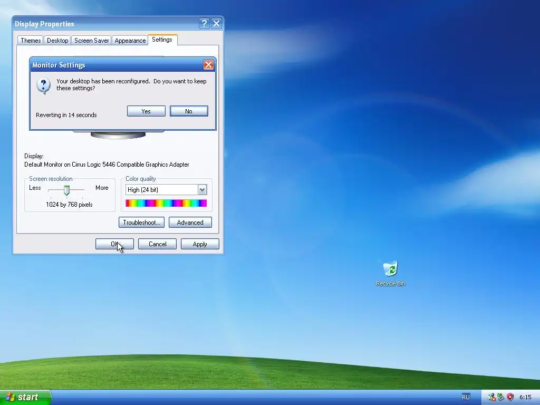This screenshot has height=405, width=540.
Task: Click the High (24 bit) combo box
Action: (x=166, y=190)
